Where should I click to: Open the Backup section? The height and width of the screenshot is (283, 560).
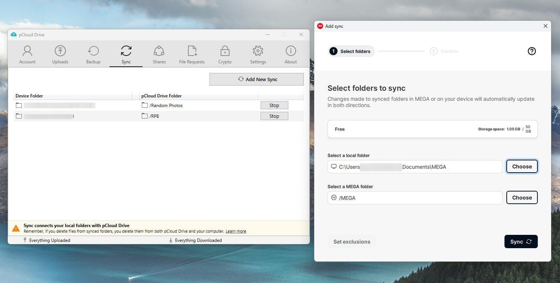pyautogui.click(x=93, y=55)
